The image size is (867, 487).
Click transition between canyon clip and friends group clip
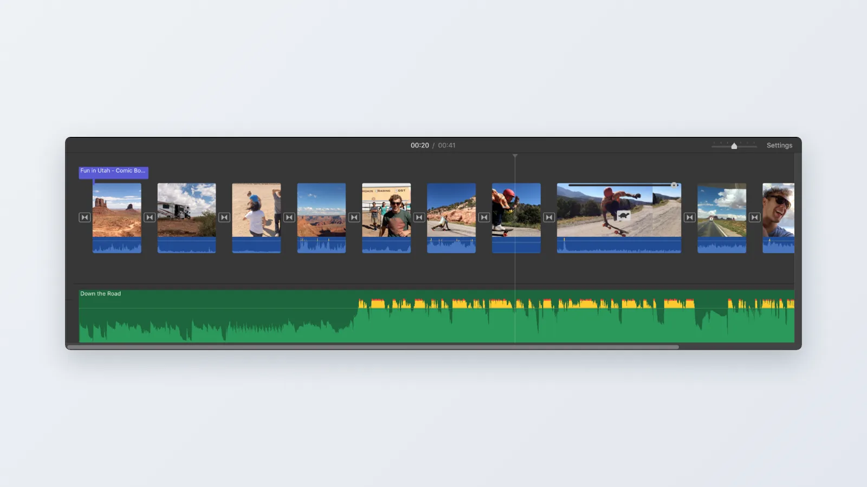[354, 218]
